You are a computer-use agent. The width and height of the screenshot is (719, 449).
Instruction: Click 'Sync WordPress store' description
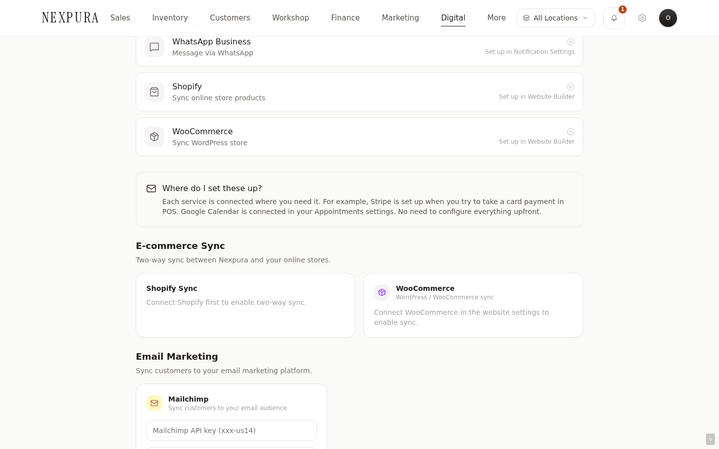point(210,143)
